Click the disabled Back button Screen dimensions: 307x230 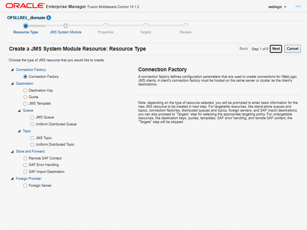tap(243, 49)
